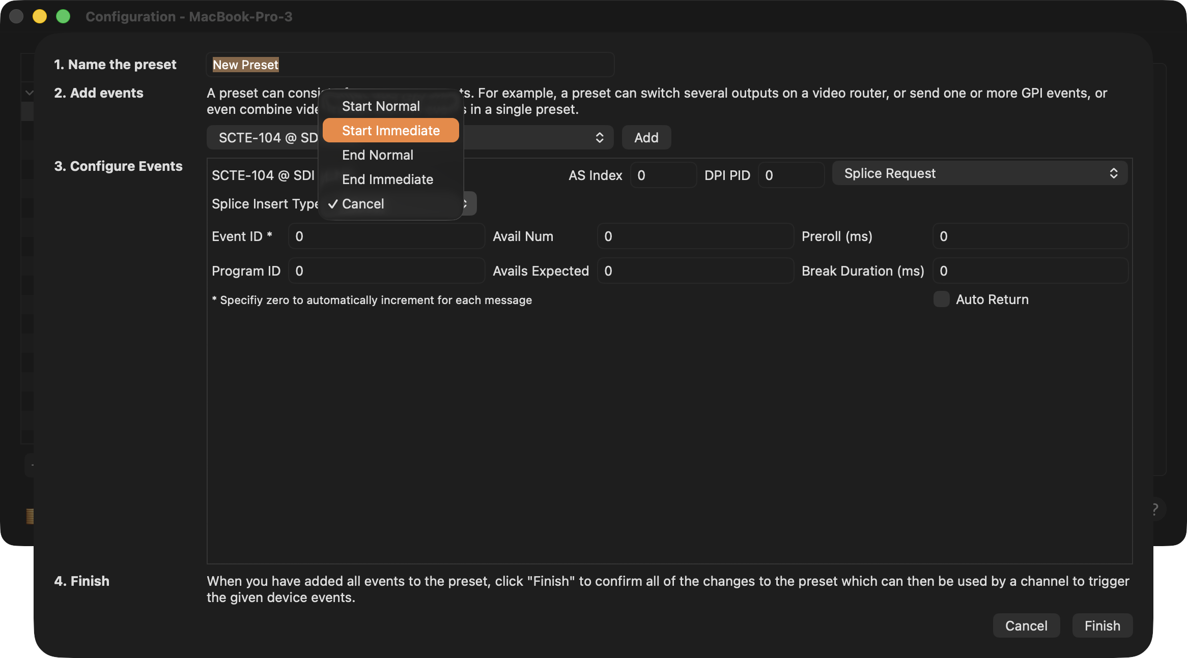
Task: Click the Finish button
Action: [x=1102, y=625]
